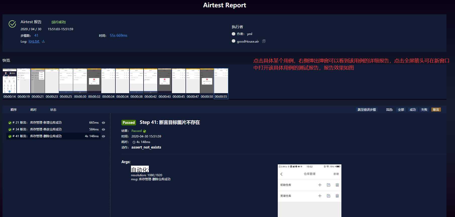Screen dimensions: 455x217
Task: Click trash icon on 初始仓库 row
Action: point(337,185)
